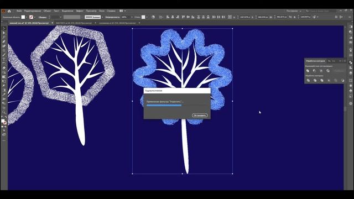
Task: Open the Редактирование menu
Action: point(33,11)
